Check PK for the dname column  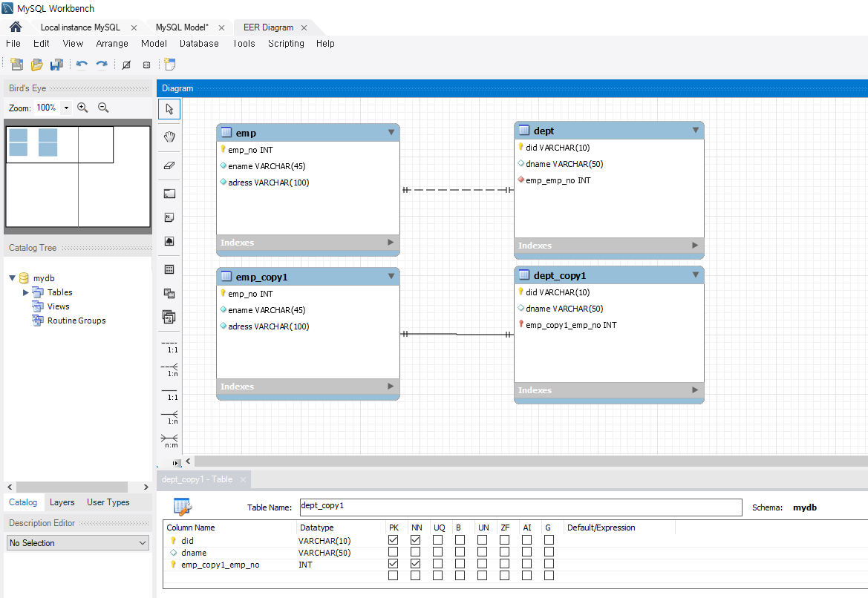click(x=393, y=552)
